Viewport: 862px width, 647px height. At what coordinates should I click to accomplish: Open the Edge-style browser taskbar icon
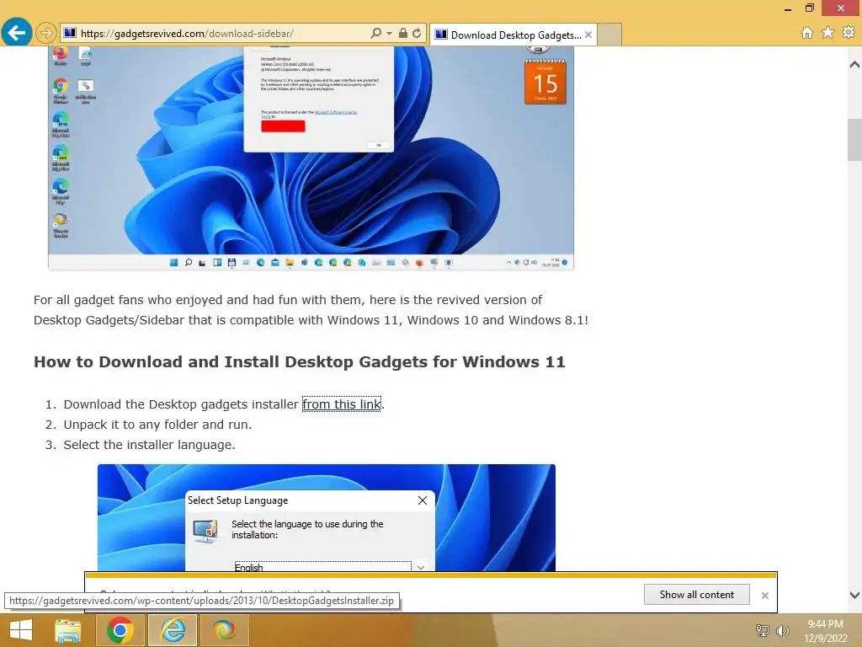point(225,630)
